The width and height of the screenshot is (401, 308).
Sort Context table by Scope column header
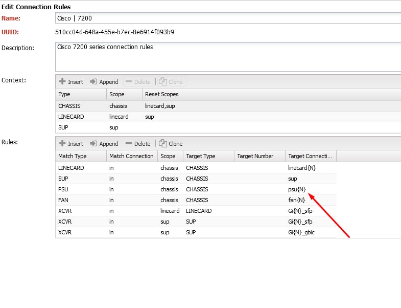pyautogui.click(x=124, y=94)
